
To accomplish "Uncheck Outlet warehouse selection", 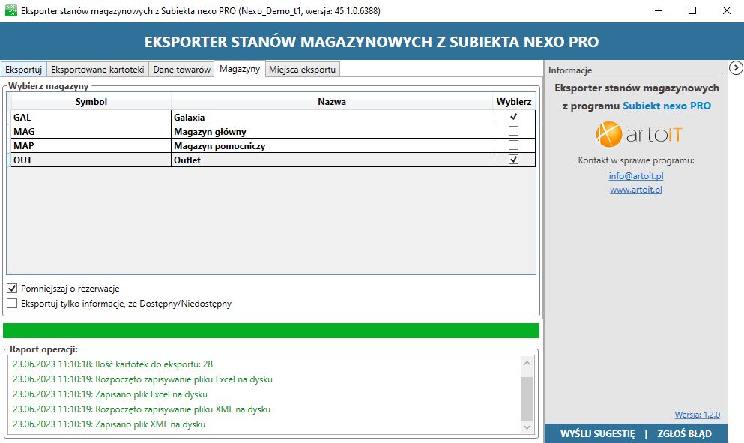I will (514, 159).
